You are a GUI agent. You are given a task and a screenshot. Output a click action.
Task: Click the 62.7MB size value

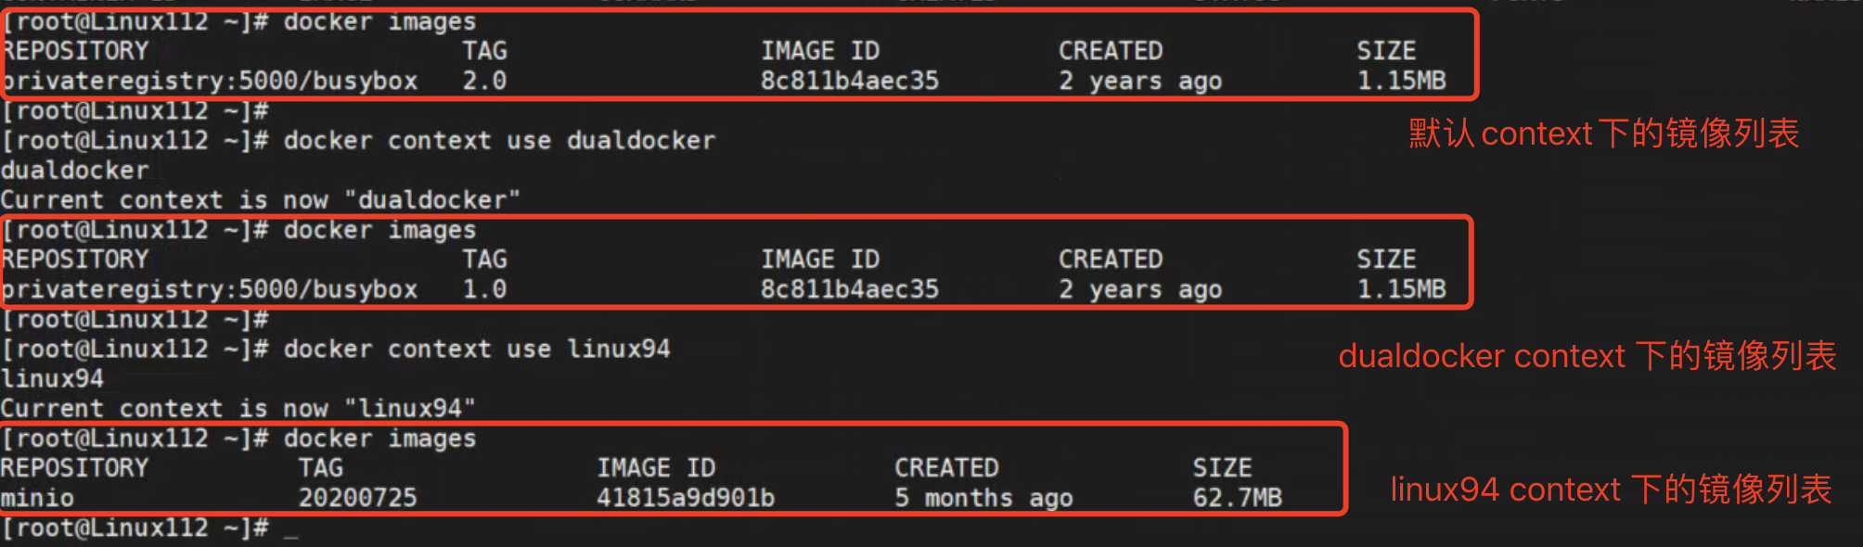click(x=1237, y=498)
